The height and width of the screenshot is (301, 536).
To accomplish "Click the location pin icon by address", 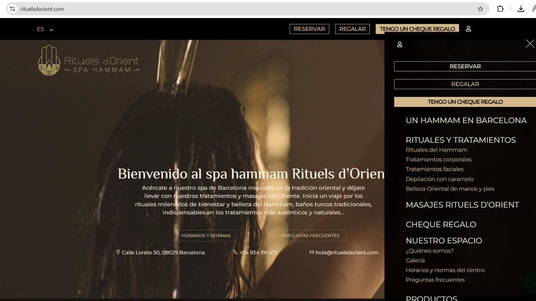I will click(x=118, y=252).
